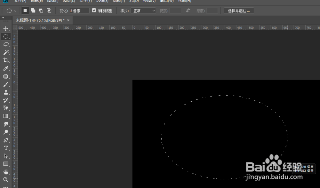Open the Elliptical Marquee tool preset picker
Viewport: 320px width, 188px height.
11,11
